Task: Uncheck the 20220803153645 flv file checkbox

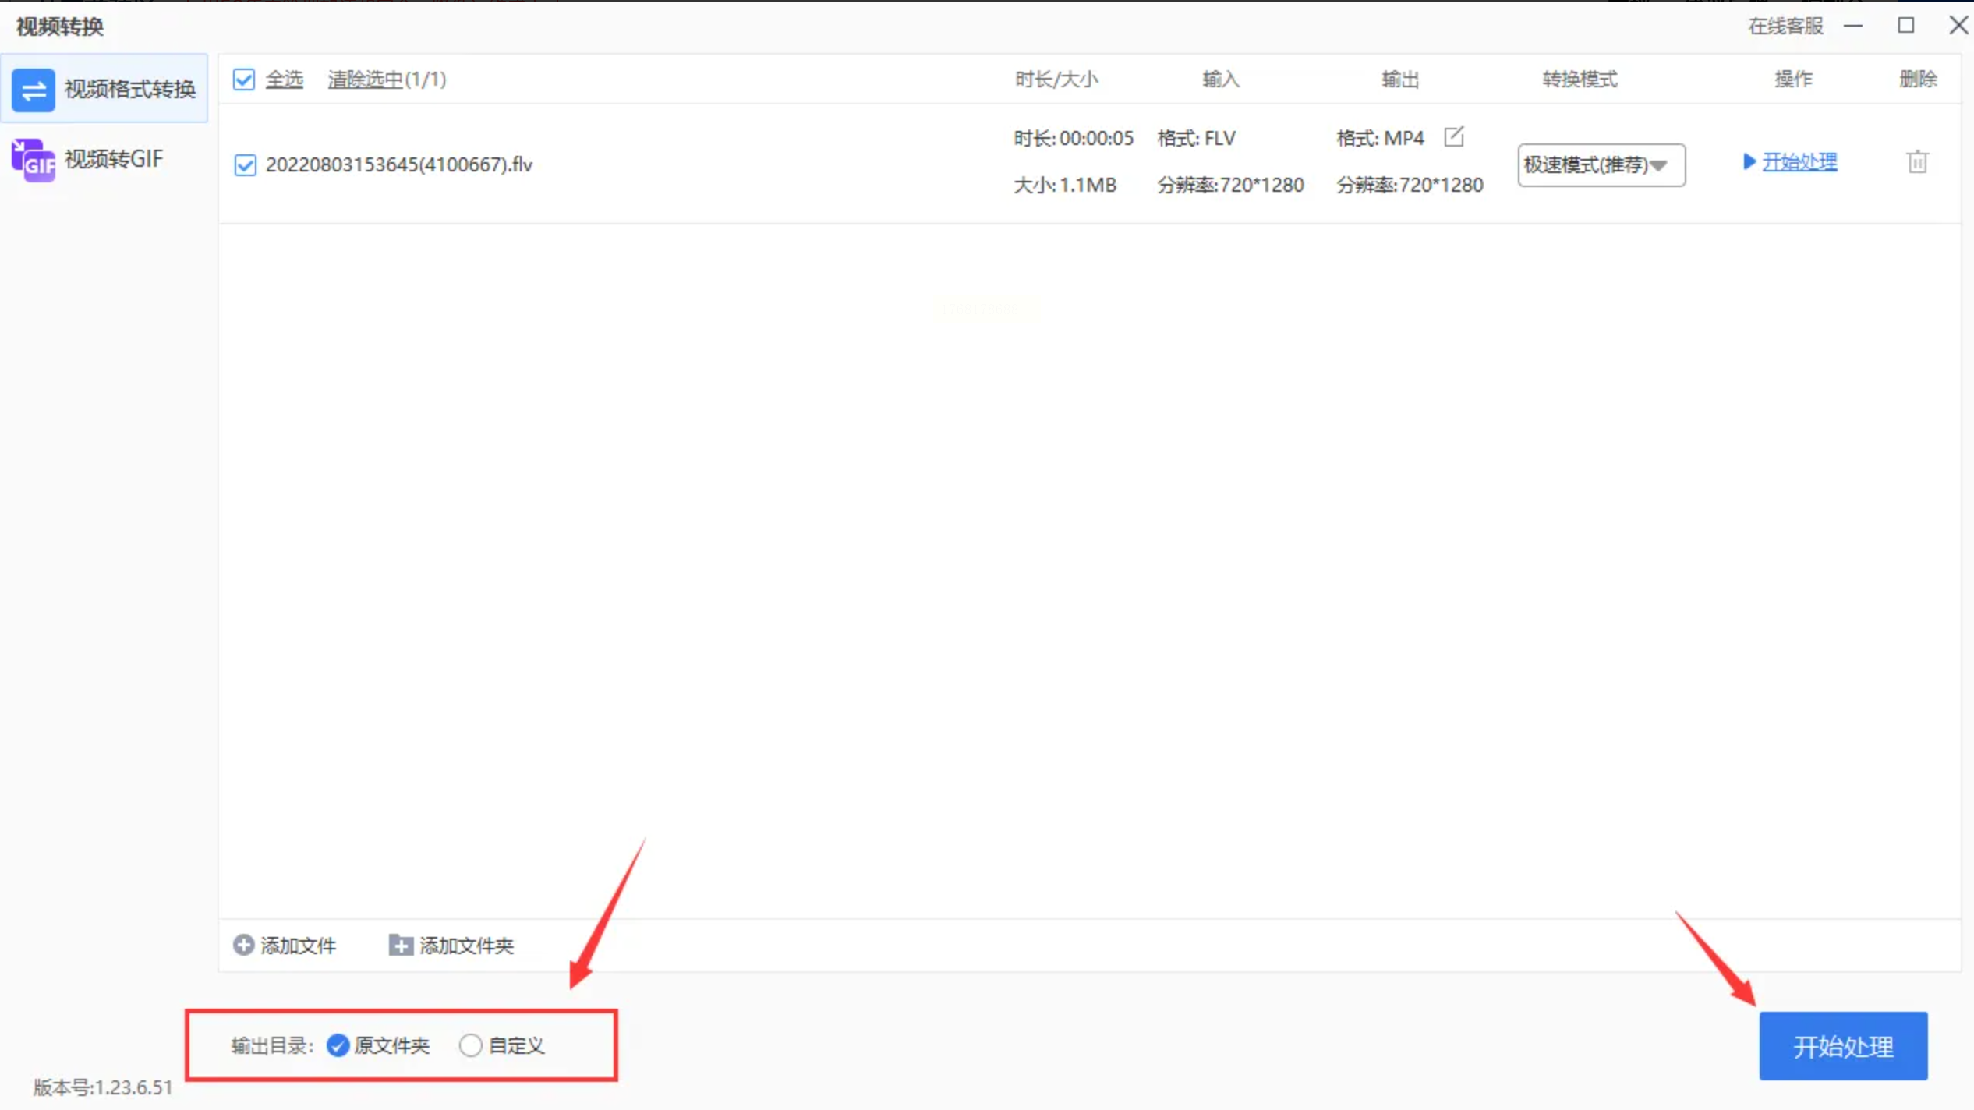Action: [245, 164]
